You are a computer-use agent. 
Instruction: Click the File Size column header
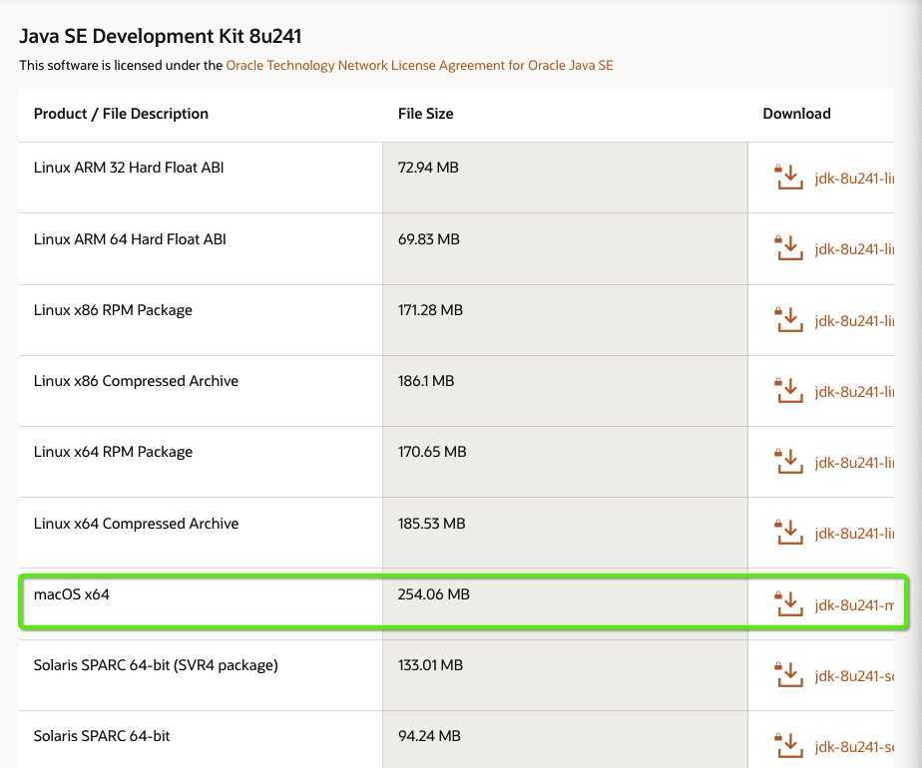coord(425,114)
